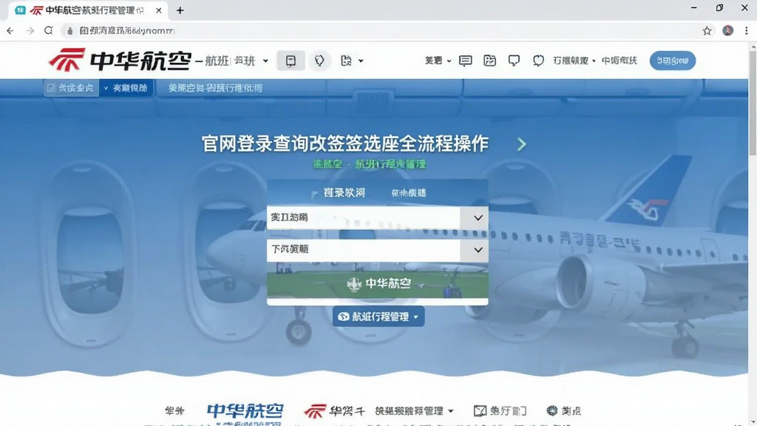
Task: Open a new browser tab with the plus button
Action: coord(180,10)
